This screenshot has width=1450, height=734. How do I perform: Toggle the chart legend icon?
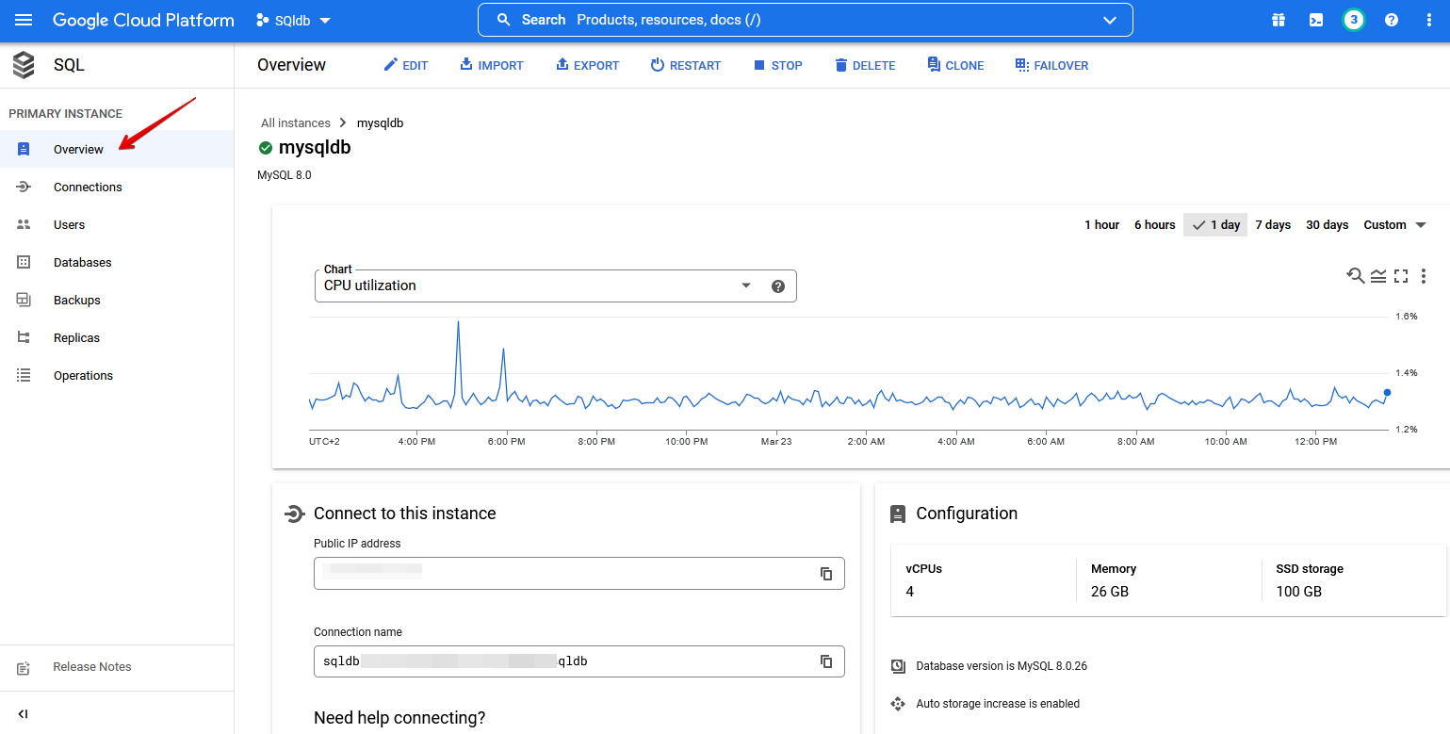[1378, 276]
